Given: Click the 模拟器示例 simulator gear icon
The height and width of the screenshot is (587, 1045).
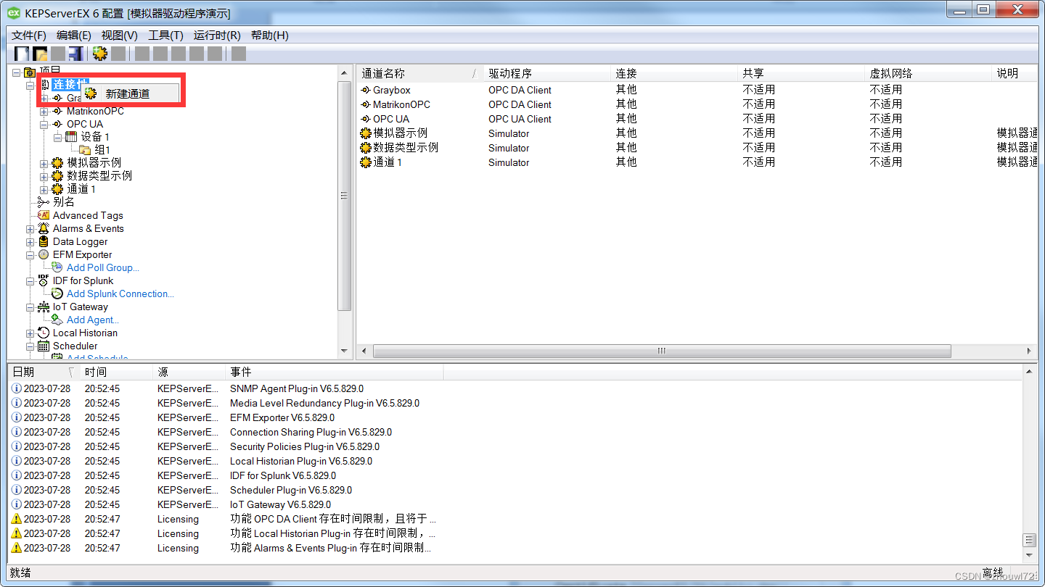Looking at the screenshot, I should point(57,162).
